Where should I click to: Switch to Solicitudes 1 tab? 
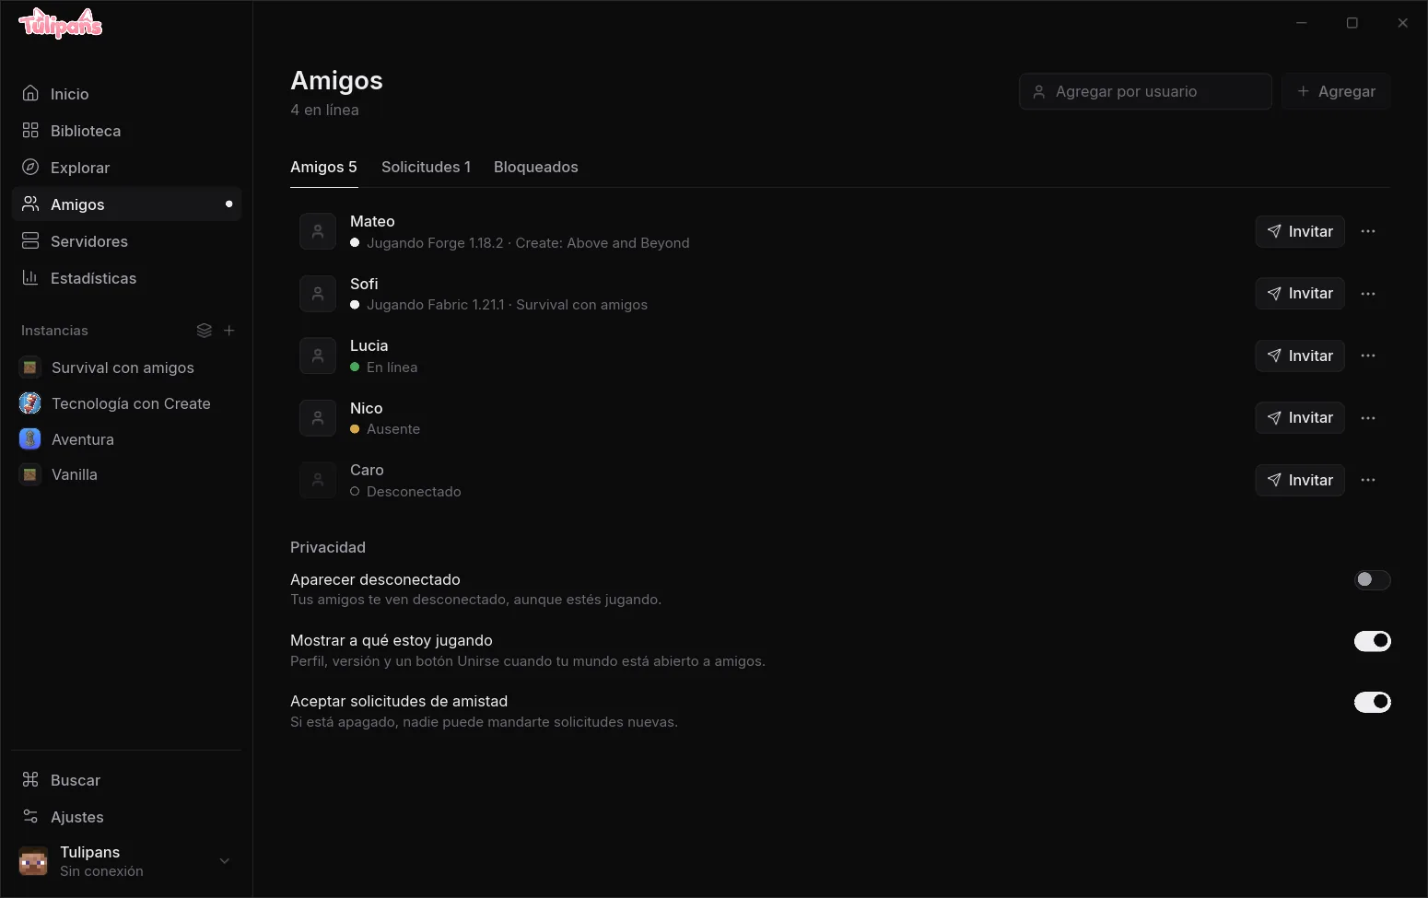point(426,167)
